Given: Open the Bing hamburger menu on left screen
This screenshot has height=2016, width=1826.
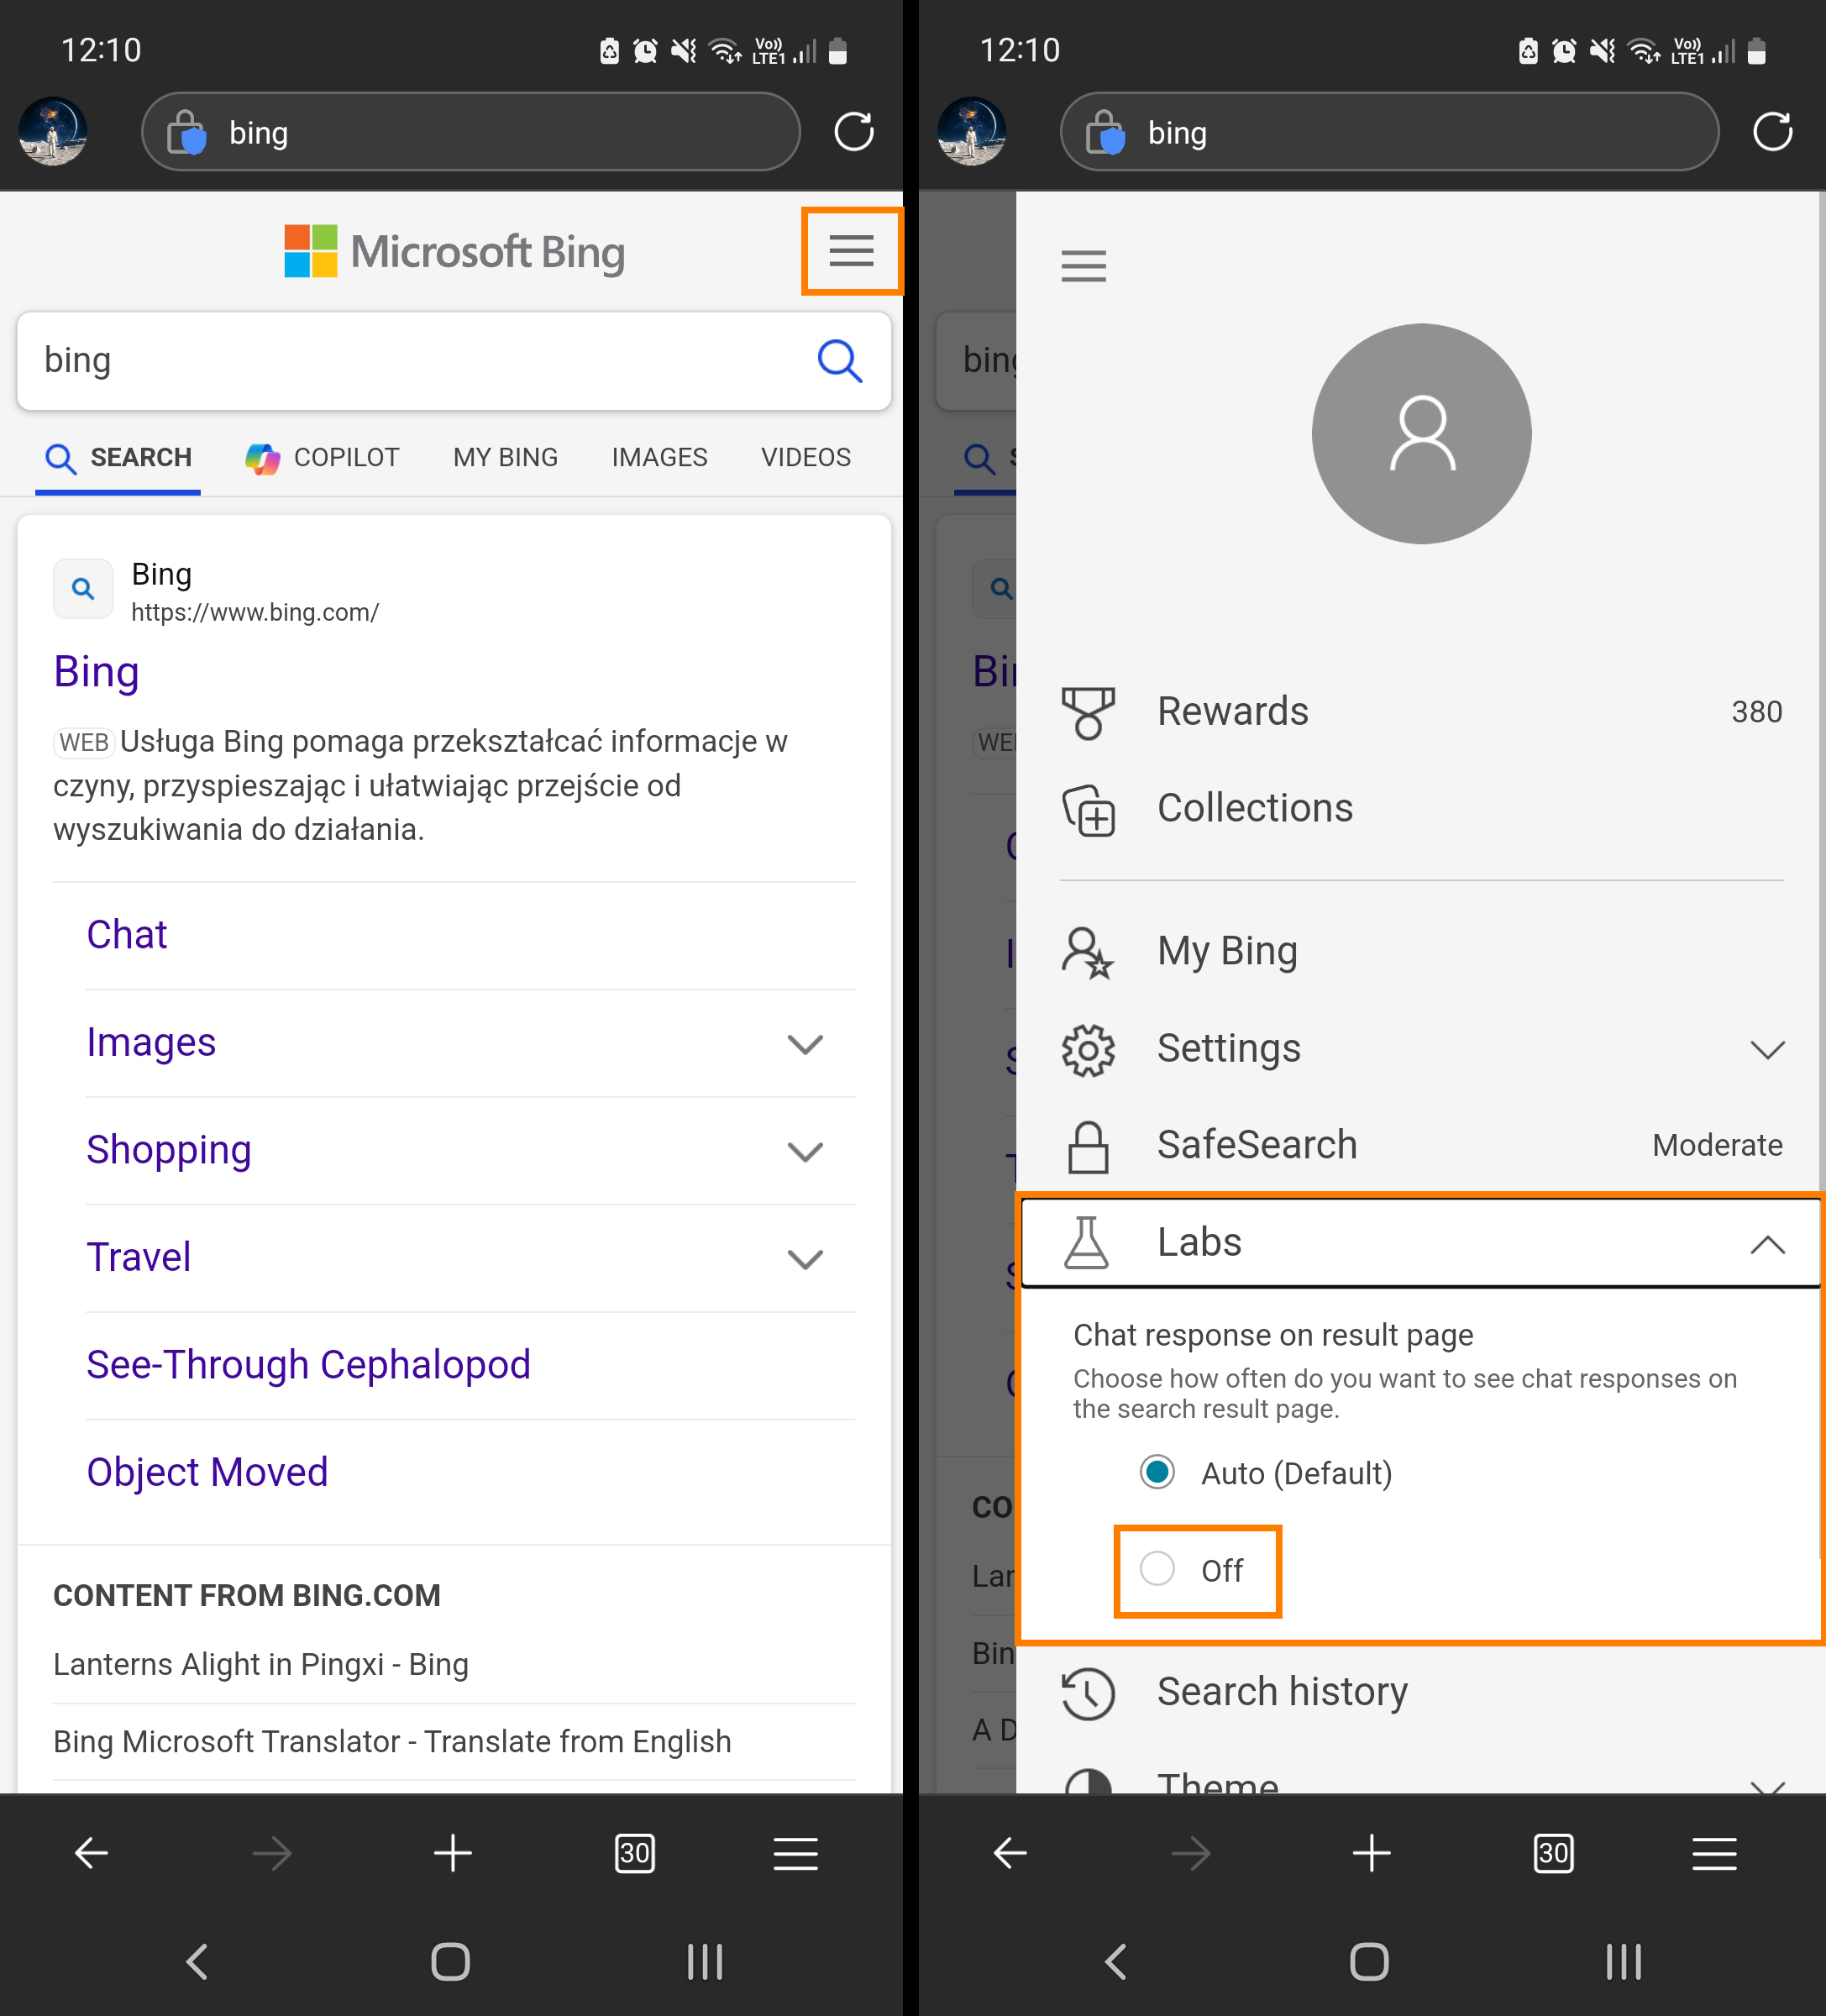Looking at the screenshot, I should coord(851,251).
